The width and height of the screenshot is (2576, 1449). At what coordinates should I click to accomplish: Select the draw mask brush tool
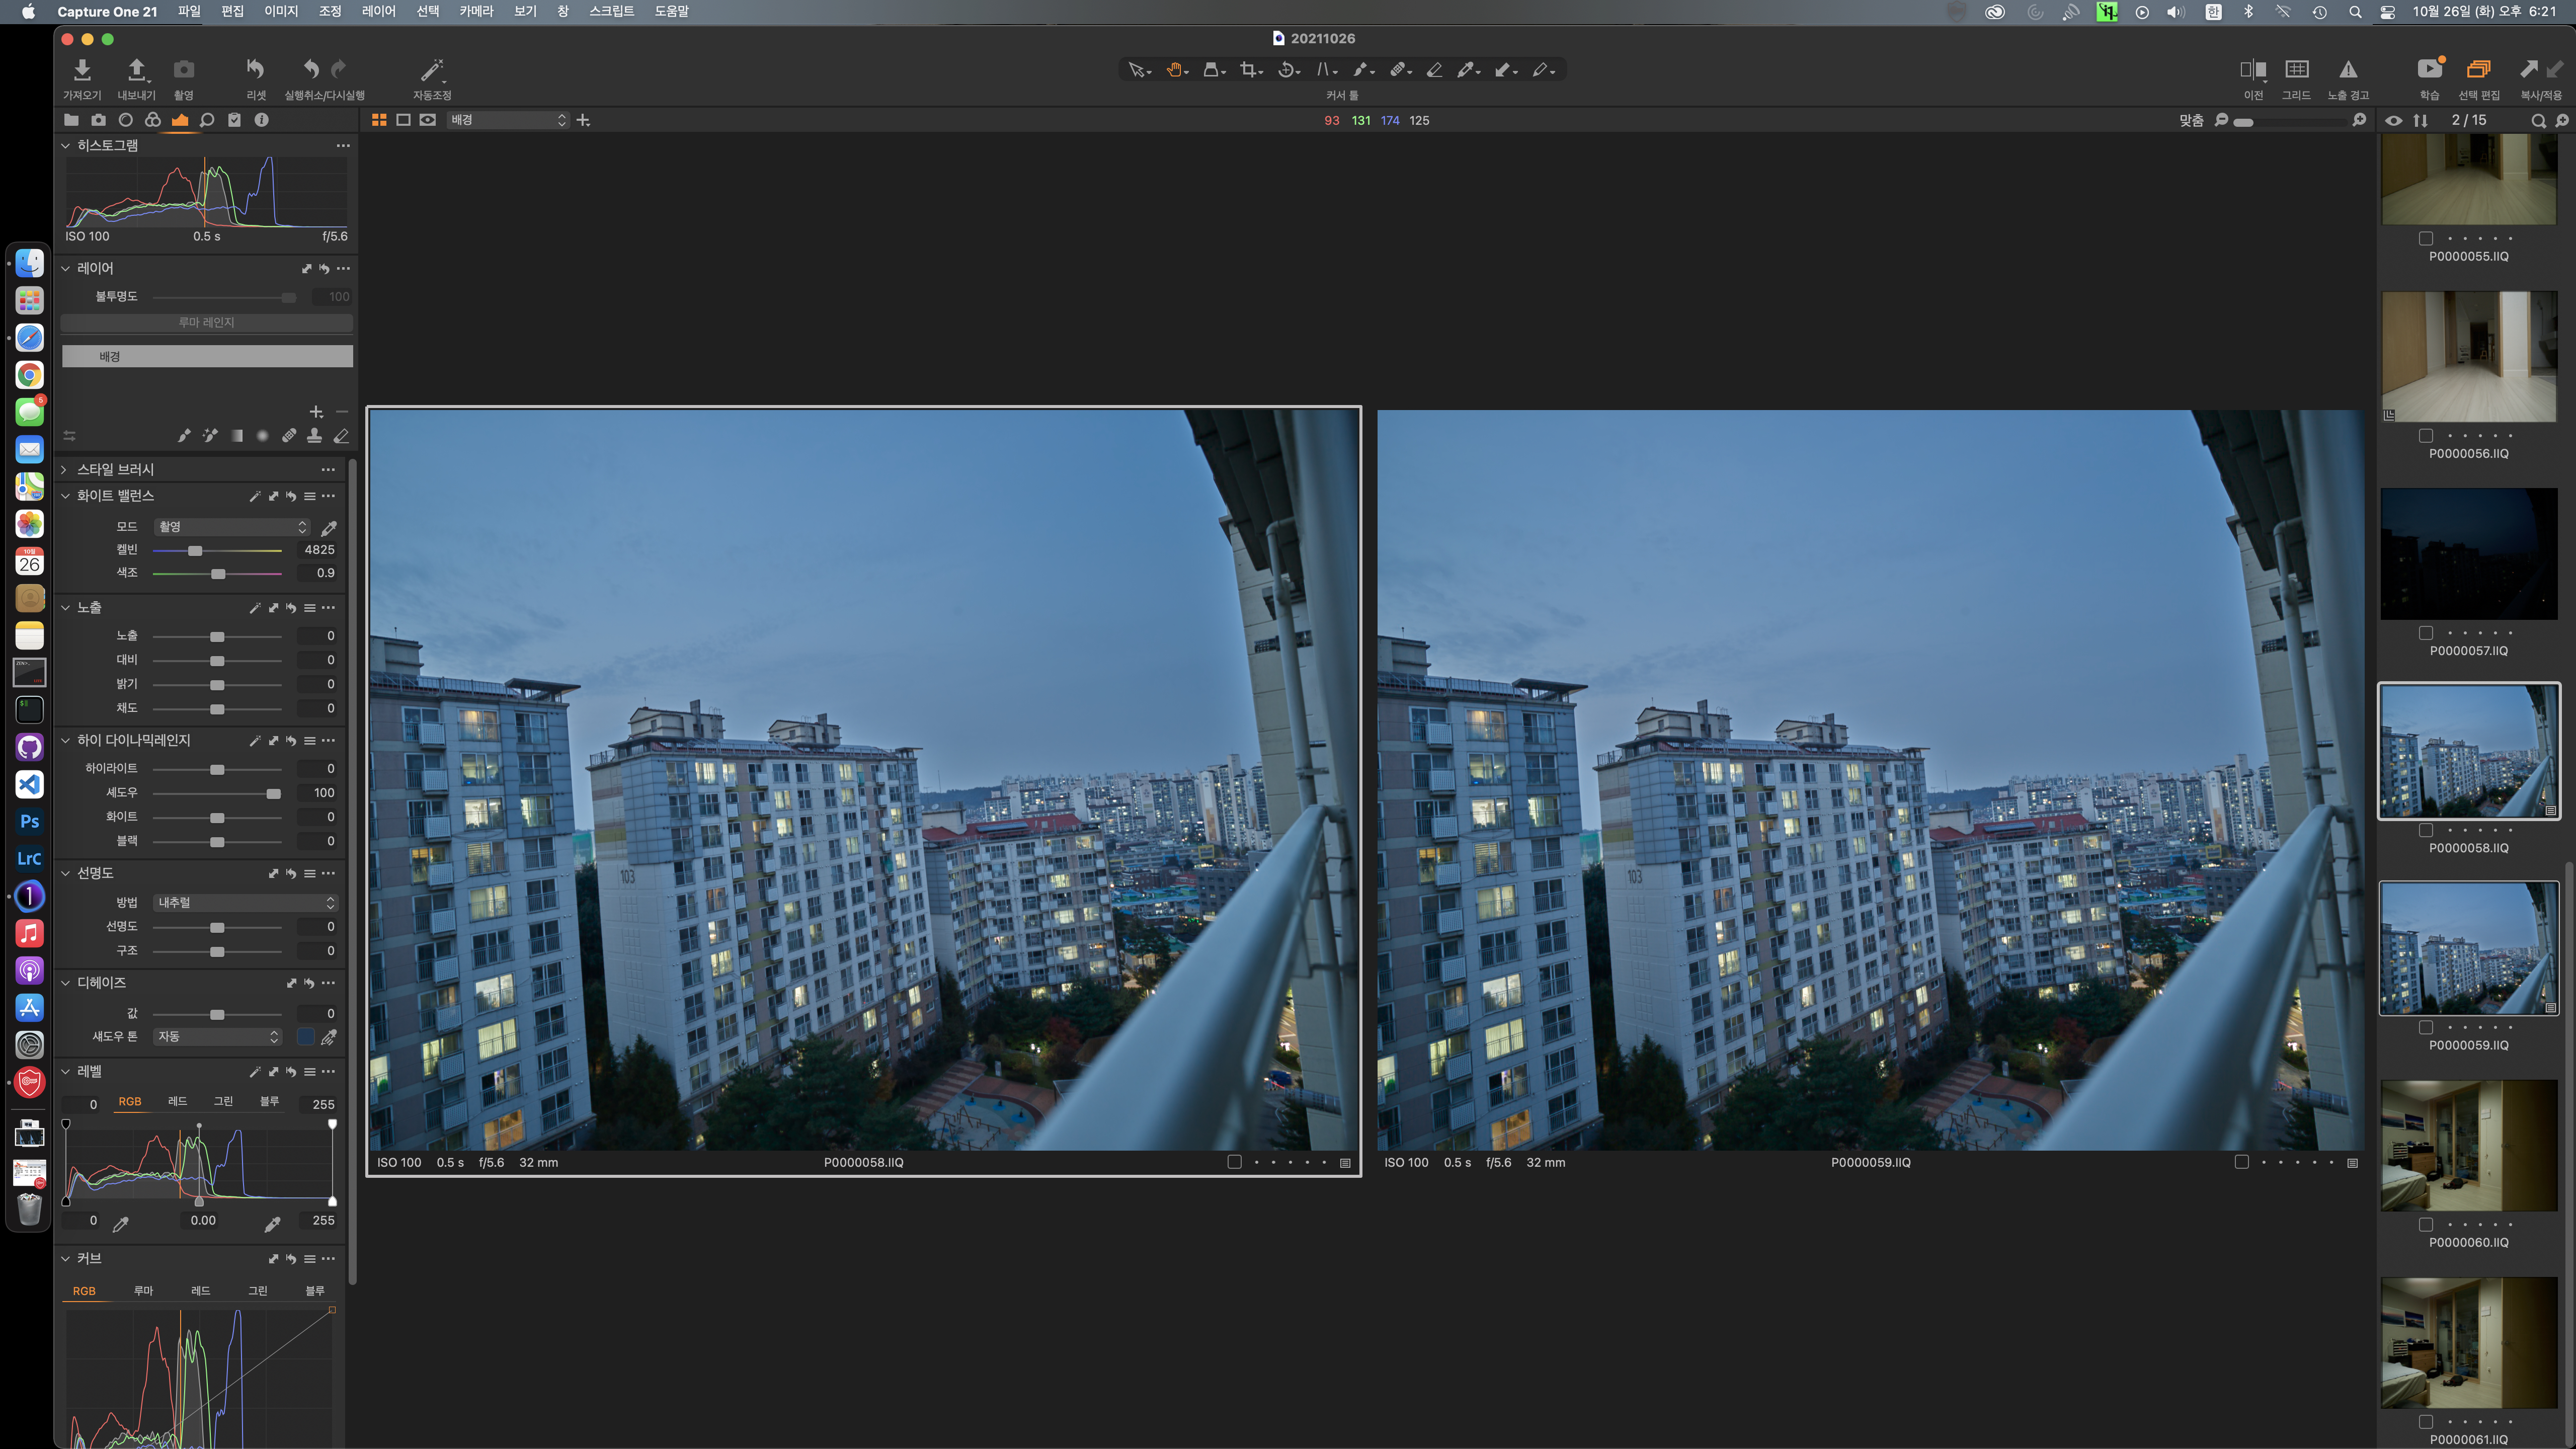[1361, 70]
